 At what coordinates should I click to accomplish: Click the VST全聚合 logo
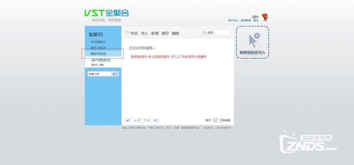tap(106, 13)
